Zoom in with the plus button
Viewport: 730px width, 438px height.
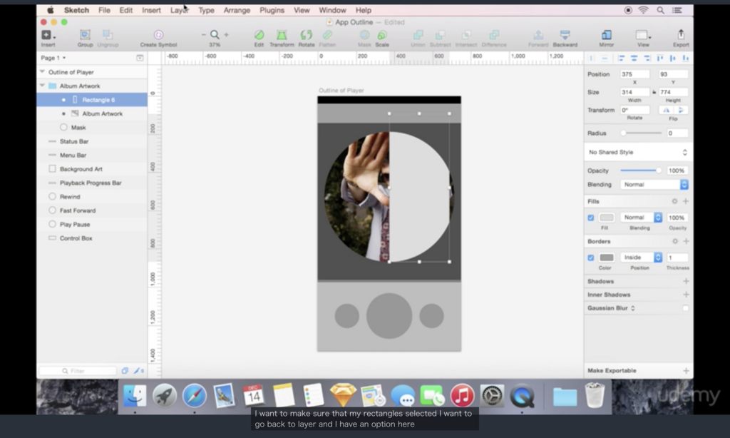226,34
